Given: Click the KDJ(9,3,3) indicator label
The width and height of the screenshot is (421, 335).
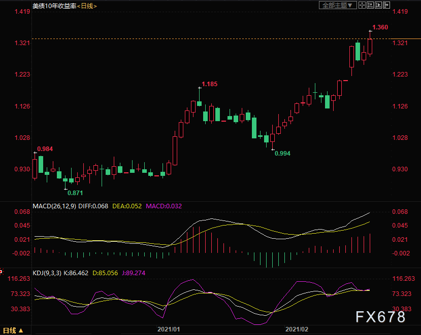Looking at the screenshot, I should [x=47, y=273].
